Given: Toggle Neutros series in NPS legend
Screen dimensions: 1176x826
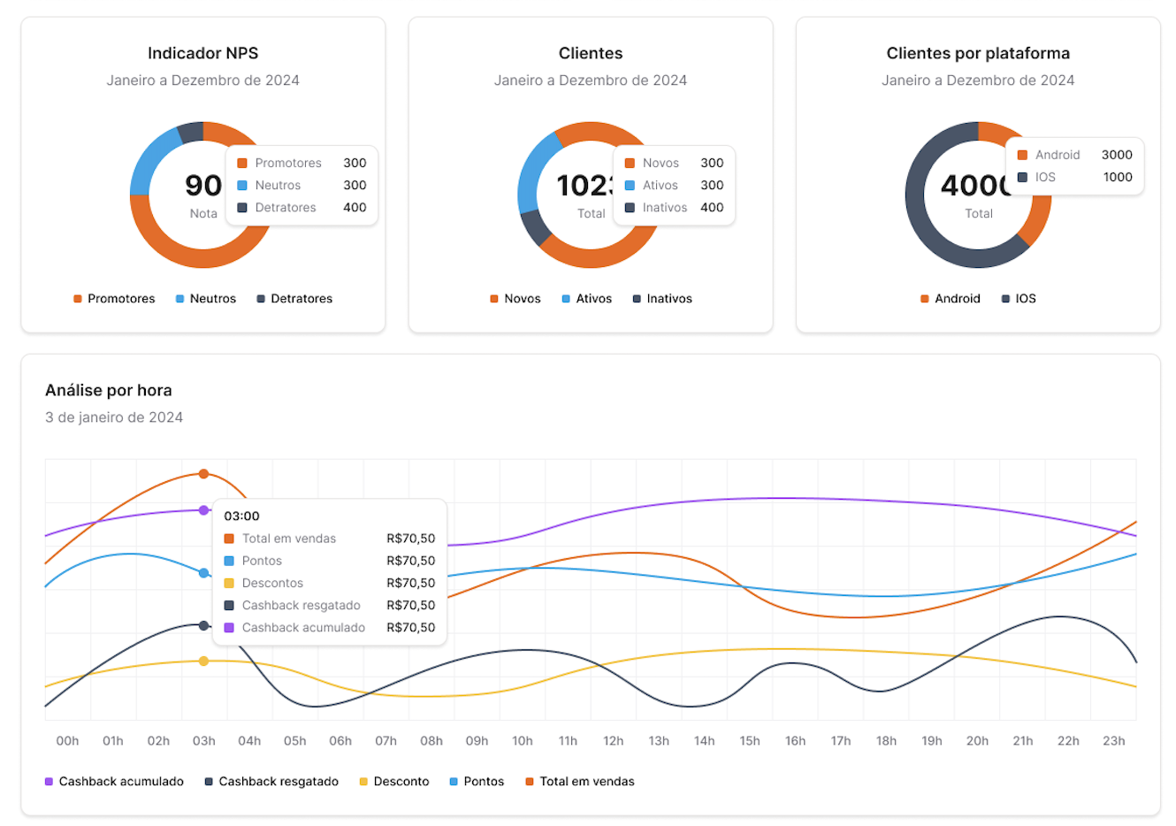Looking at the screenshot, I should pos(206,299).
